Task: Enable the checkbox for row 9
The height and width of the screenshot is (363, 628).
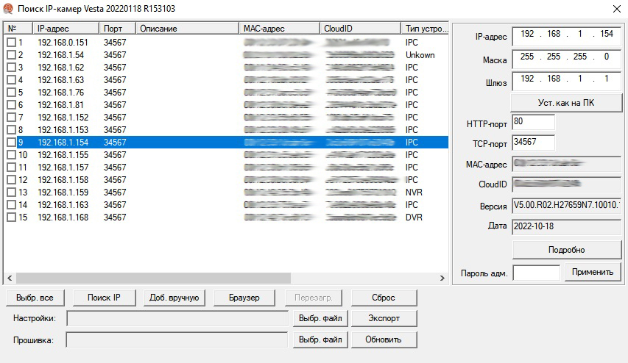Action: 11,143
